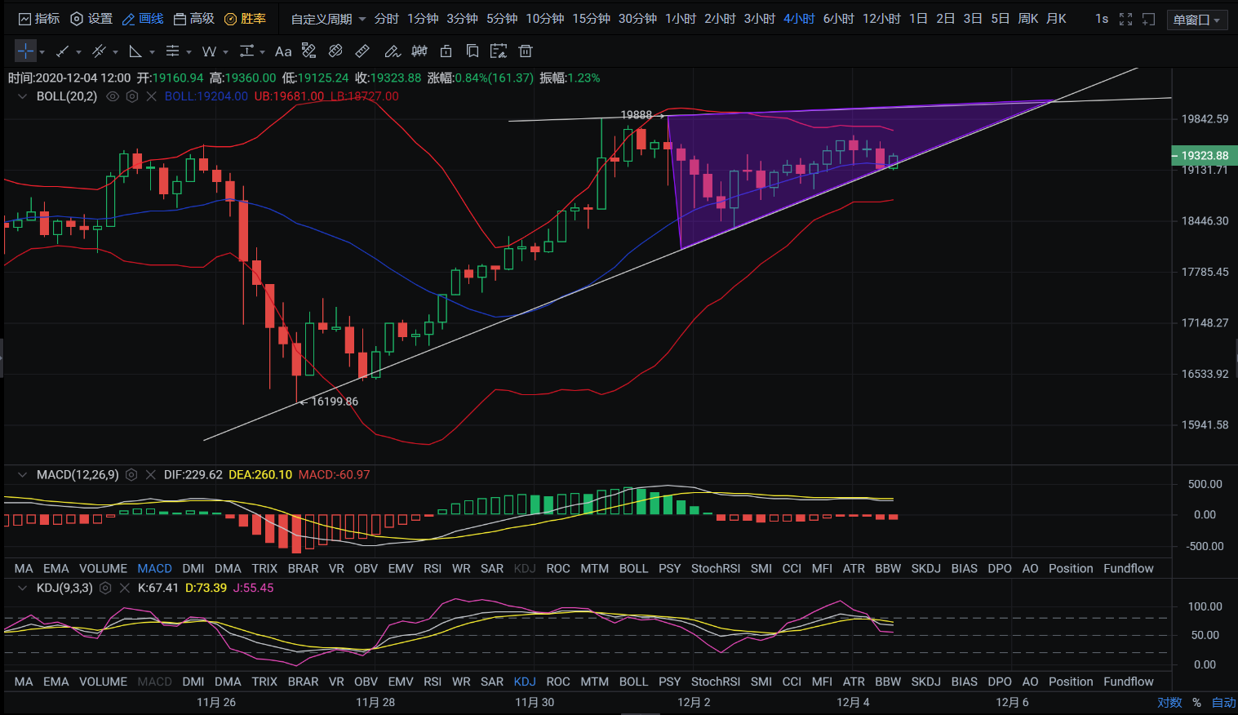Click the 19323.88 current price label
The image size is (1238, 715).
(x=1205, y=155)
